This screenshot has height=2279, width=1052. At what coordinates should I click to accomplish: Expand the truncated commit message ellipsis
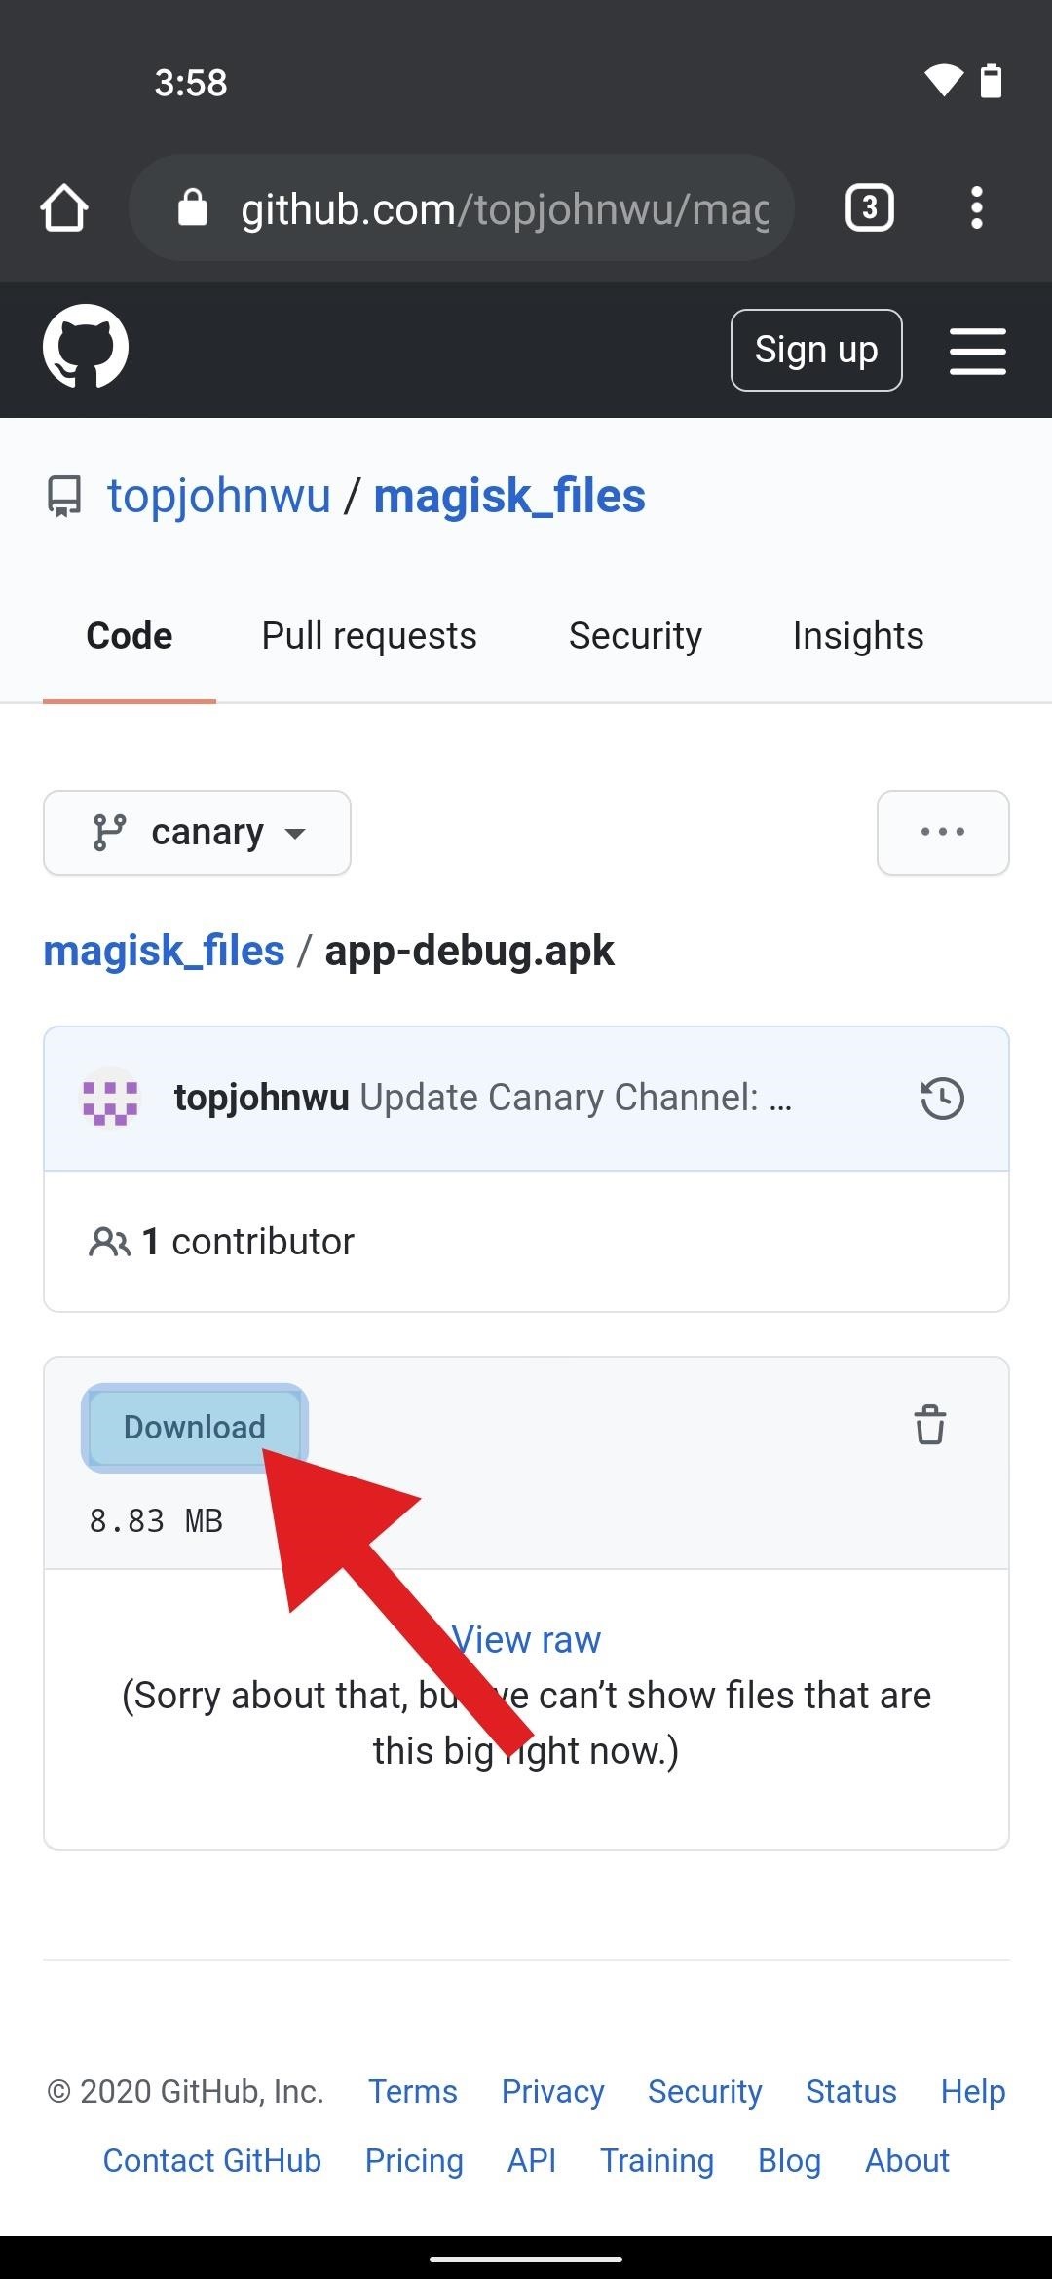point(780,1101)
